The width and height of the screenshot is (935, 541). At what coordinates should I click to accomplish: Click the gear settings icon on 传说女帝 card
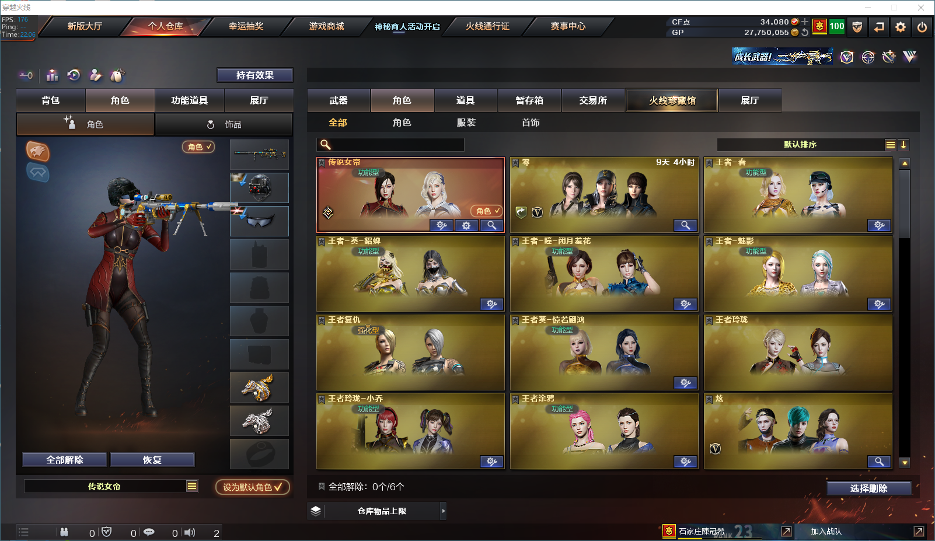pos(466,225)
